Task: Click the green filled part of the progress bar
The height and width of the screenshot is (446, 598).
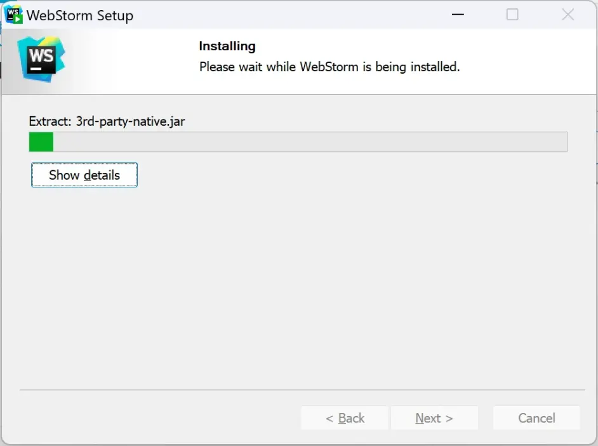Action: tap(41, 142)
